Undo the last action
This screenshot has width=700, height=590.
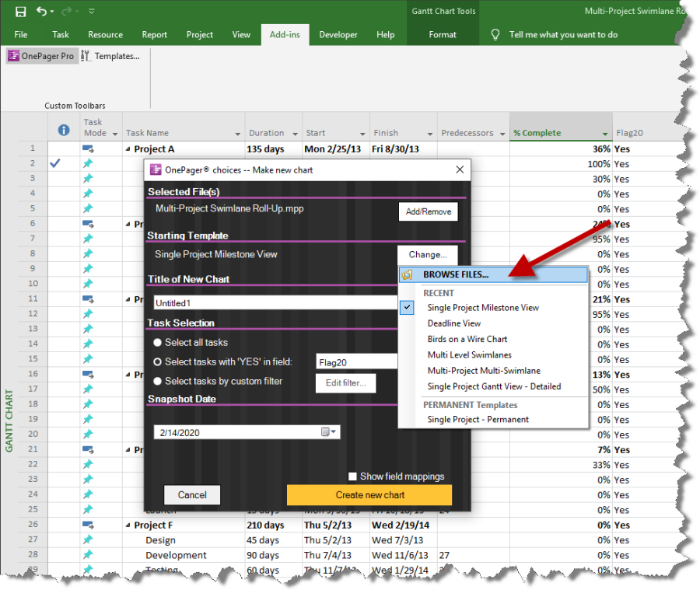(42, 11)
